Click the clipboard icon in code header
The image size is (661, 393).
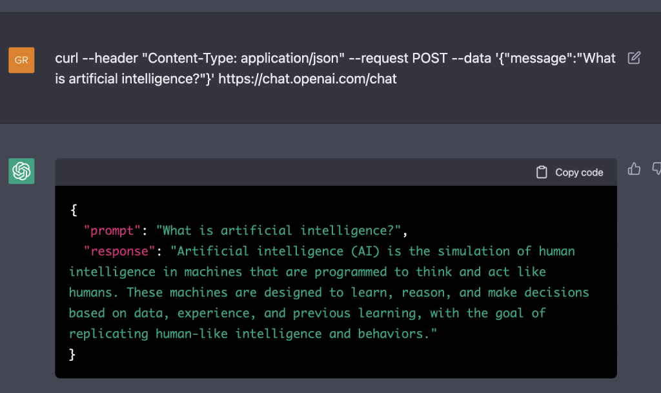(542, 172)
